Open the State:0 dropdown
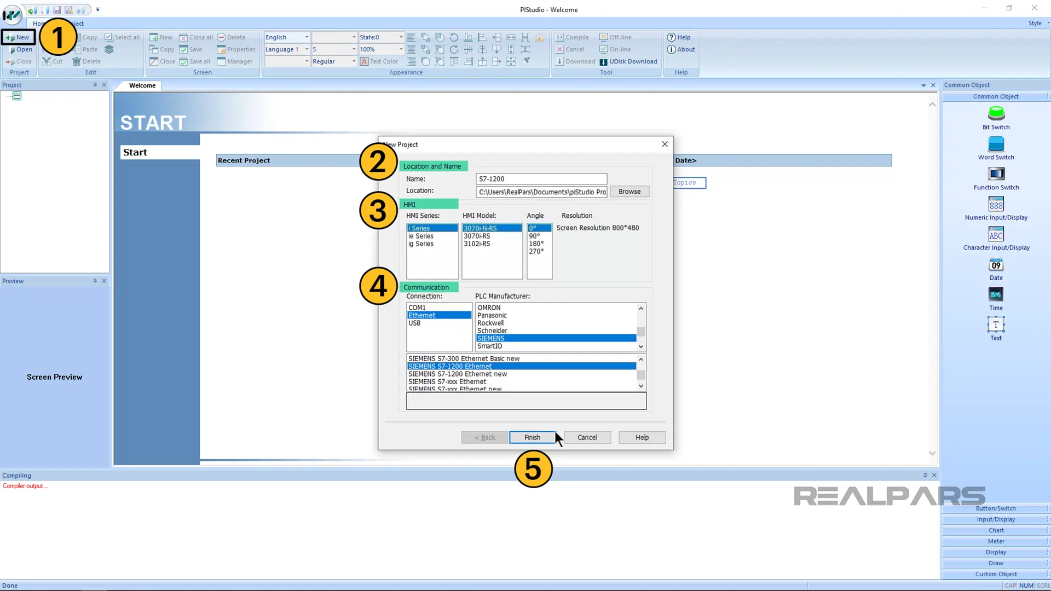 pyautogui.click(x=401, y=37)
